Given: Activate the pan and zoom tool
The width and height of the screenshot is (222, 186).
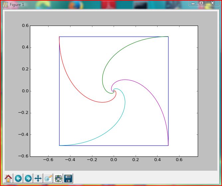Looking at the screenshot, I should [x=38, y=178].
